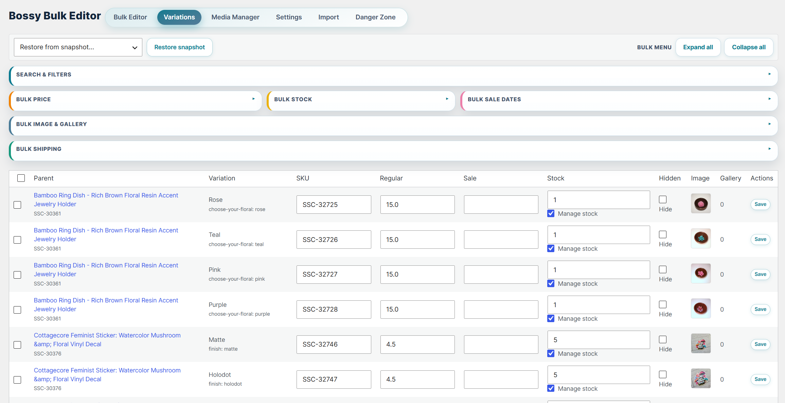Open the Restore from snapshot dropdown
Viewport: 785px width, 403px height.
78,47
